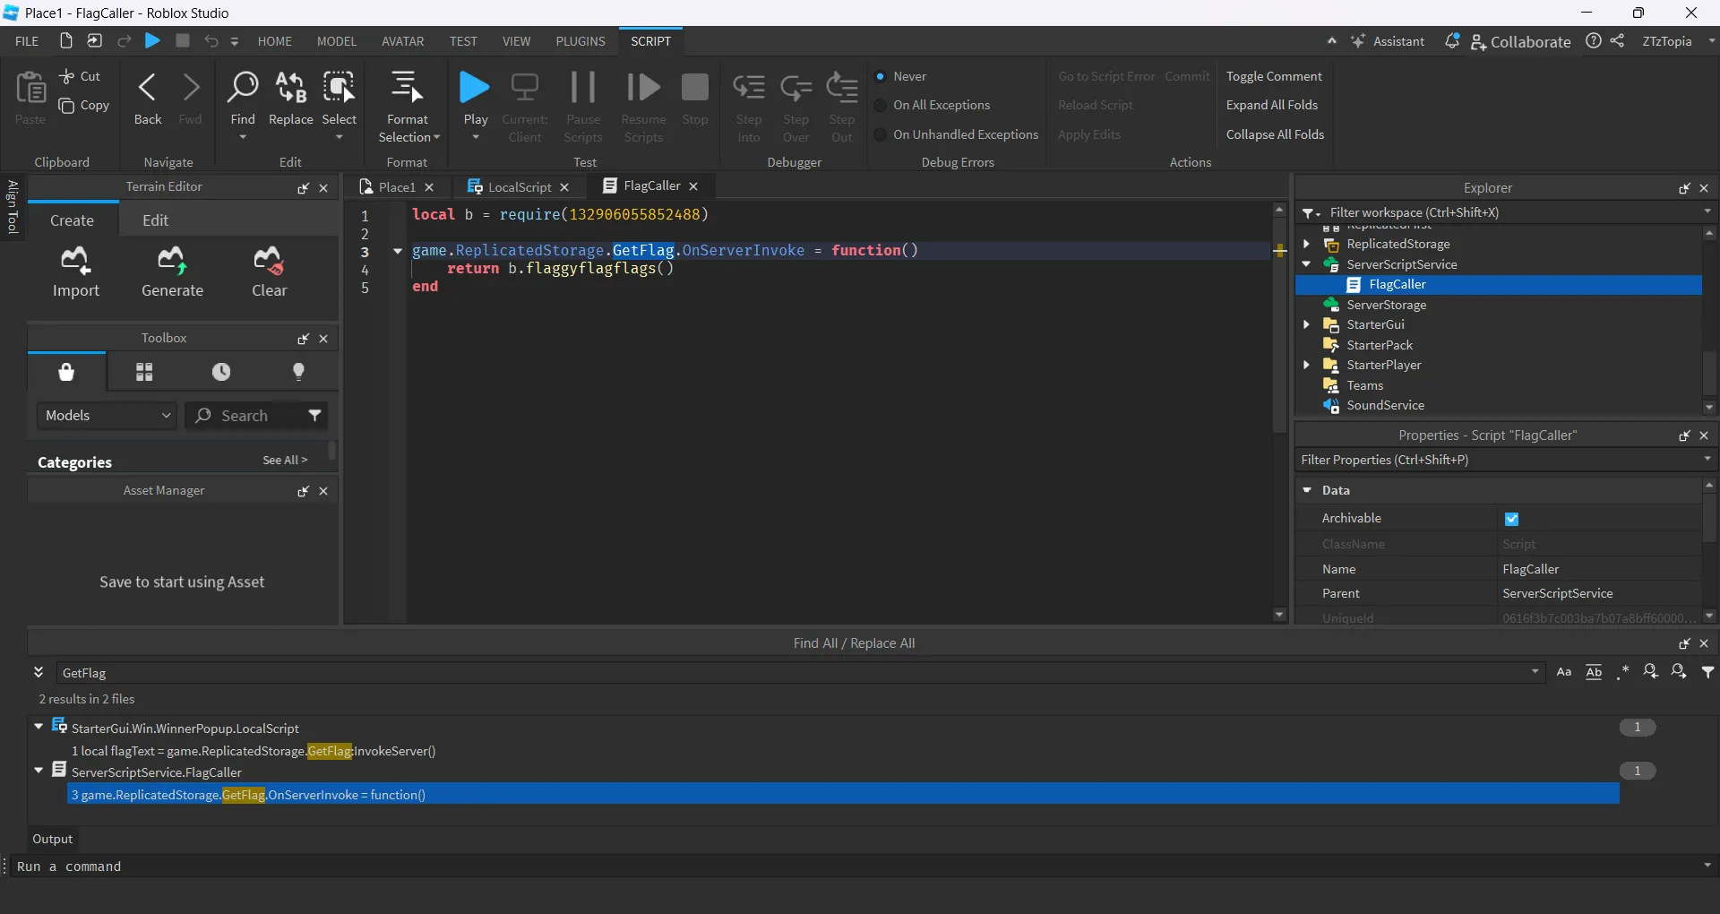Click the Paste clipboard icon
1720x914 pixels.
30,88
